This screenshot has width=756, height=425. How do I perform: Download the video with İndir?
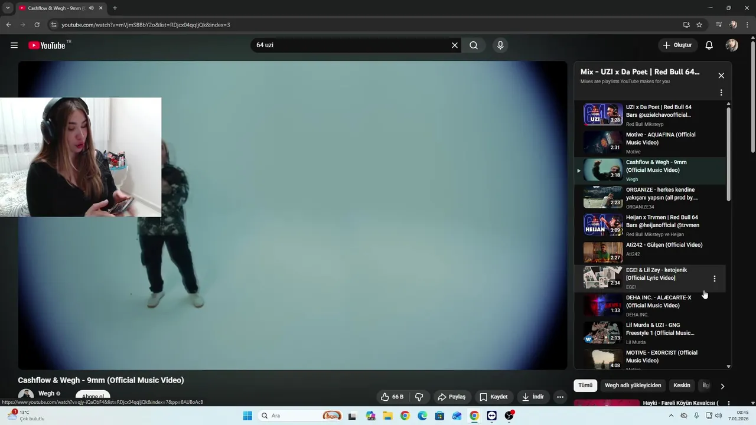tap(533, 397)
